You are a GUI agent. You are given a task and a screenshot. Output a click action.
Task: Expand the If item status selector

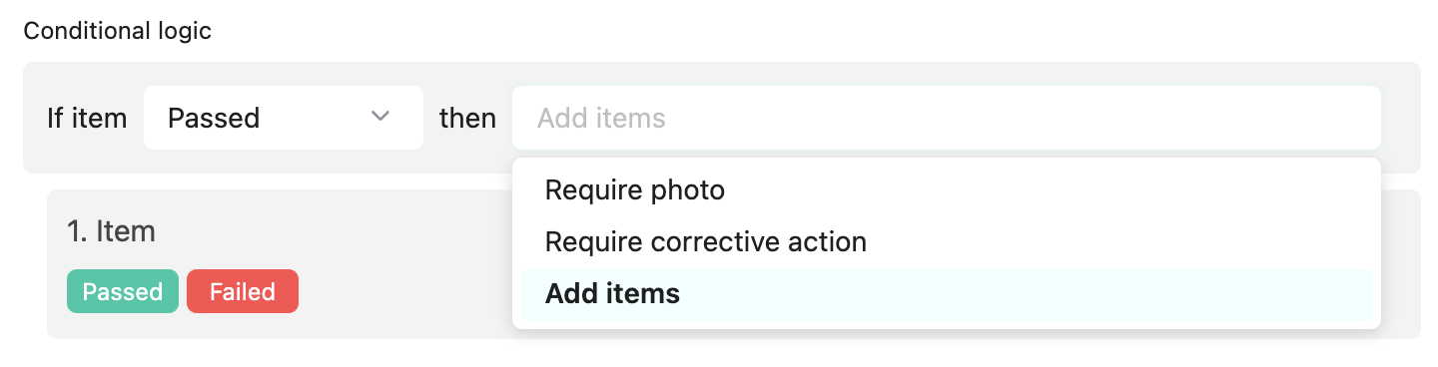click(x=284, y=118)
